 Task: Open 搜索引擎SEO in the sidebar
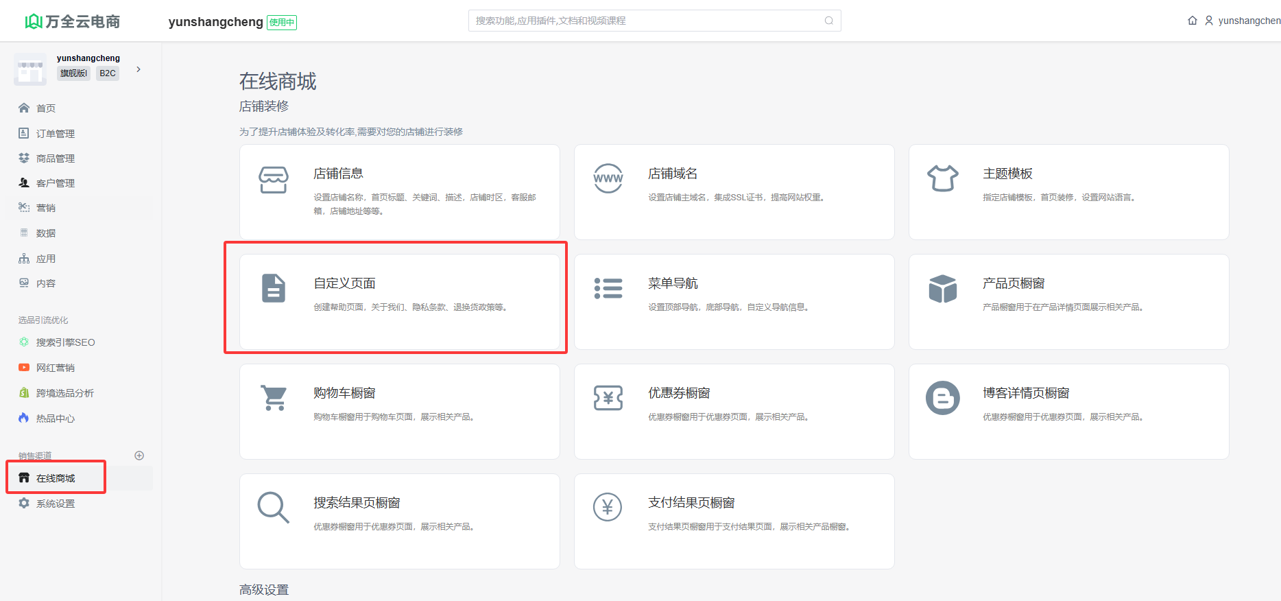click(x=65, y=342)
